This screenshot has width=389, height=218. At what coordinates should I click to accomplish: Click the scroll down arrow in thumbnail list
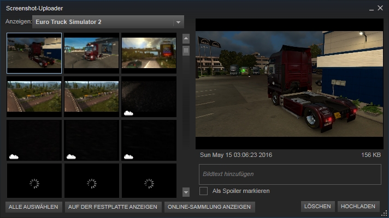pos(186,192)
